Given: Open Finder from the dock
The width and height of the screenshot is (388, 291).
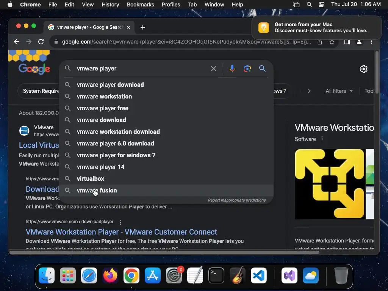Looking at the screenshot, I should point(47,275).
